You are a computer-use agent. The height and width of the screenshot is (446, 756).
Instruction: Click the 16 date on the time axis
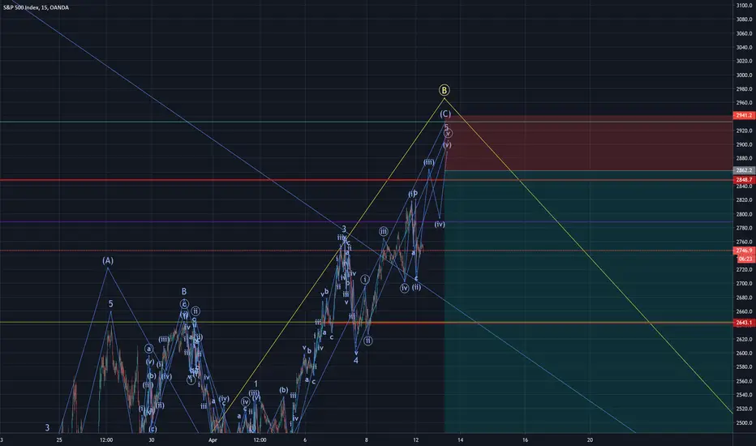[525, 440]
